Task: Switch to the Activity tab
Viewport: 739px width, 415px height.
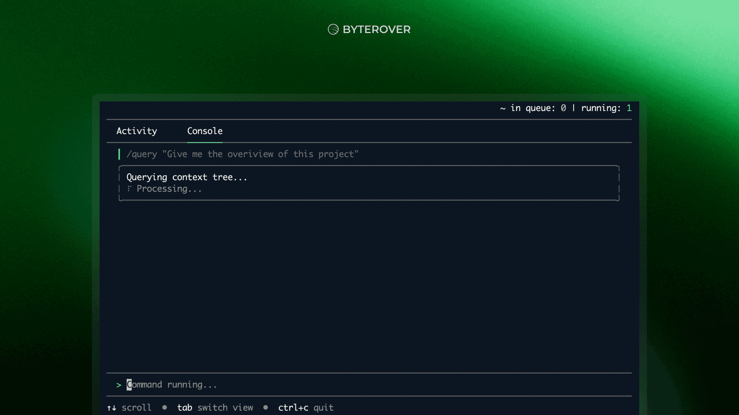Action: 137,131
